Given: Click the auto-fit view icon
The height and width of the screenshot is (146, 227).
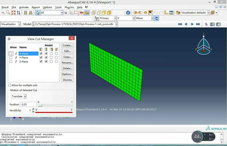Looking at the screenshot, I should click(x=13, y=13).
